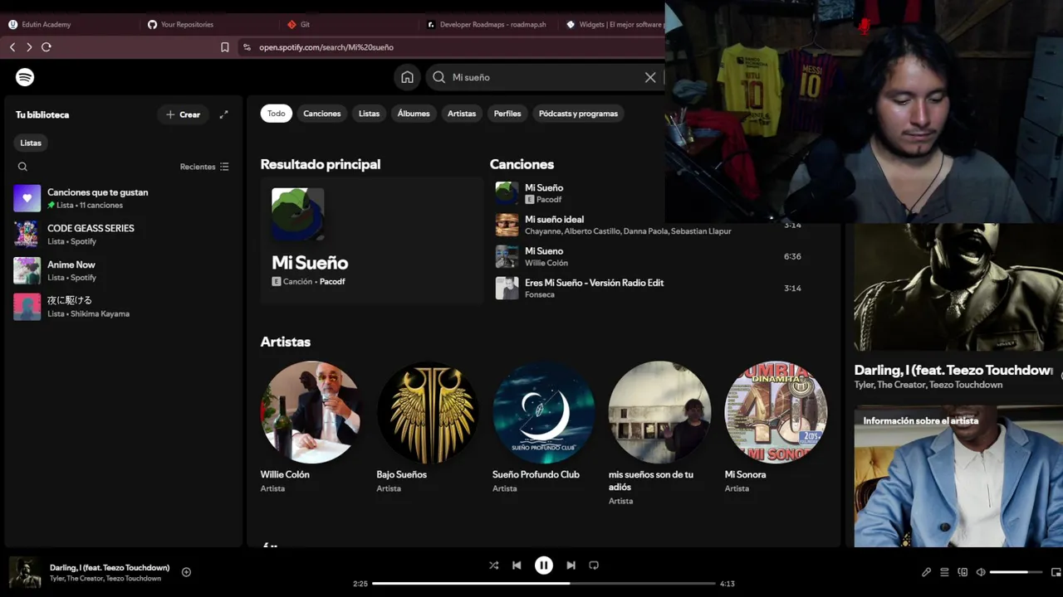Open the 夜に駆ける playlist

(123, 307)
